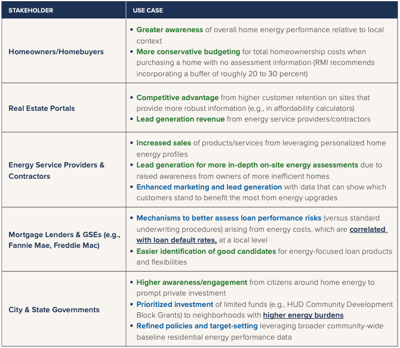400x348 pixels.
Task: Click 'baseline residential energy performance data' text
Action: (x=214, y=337)
